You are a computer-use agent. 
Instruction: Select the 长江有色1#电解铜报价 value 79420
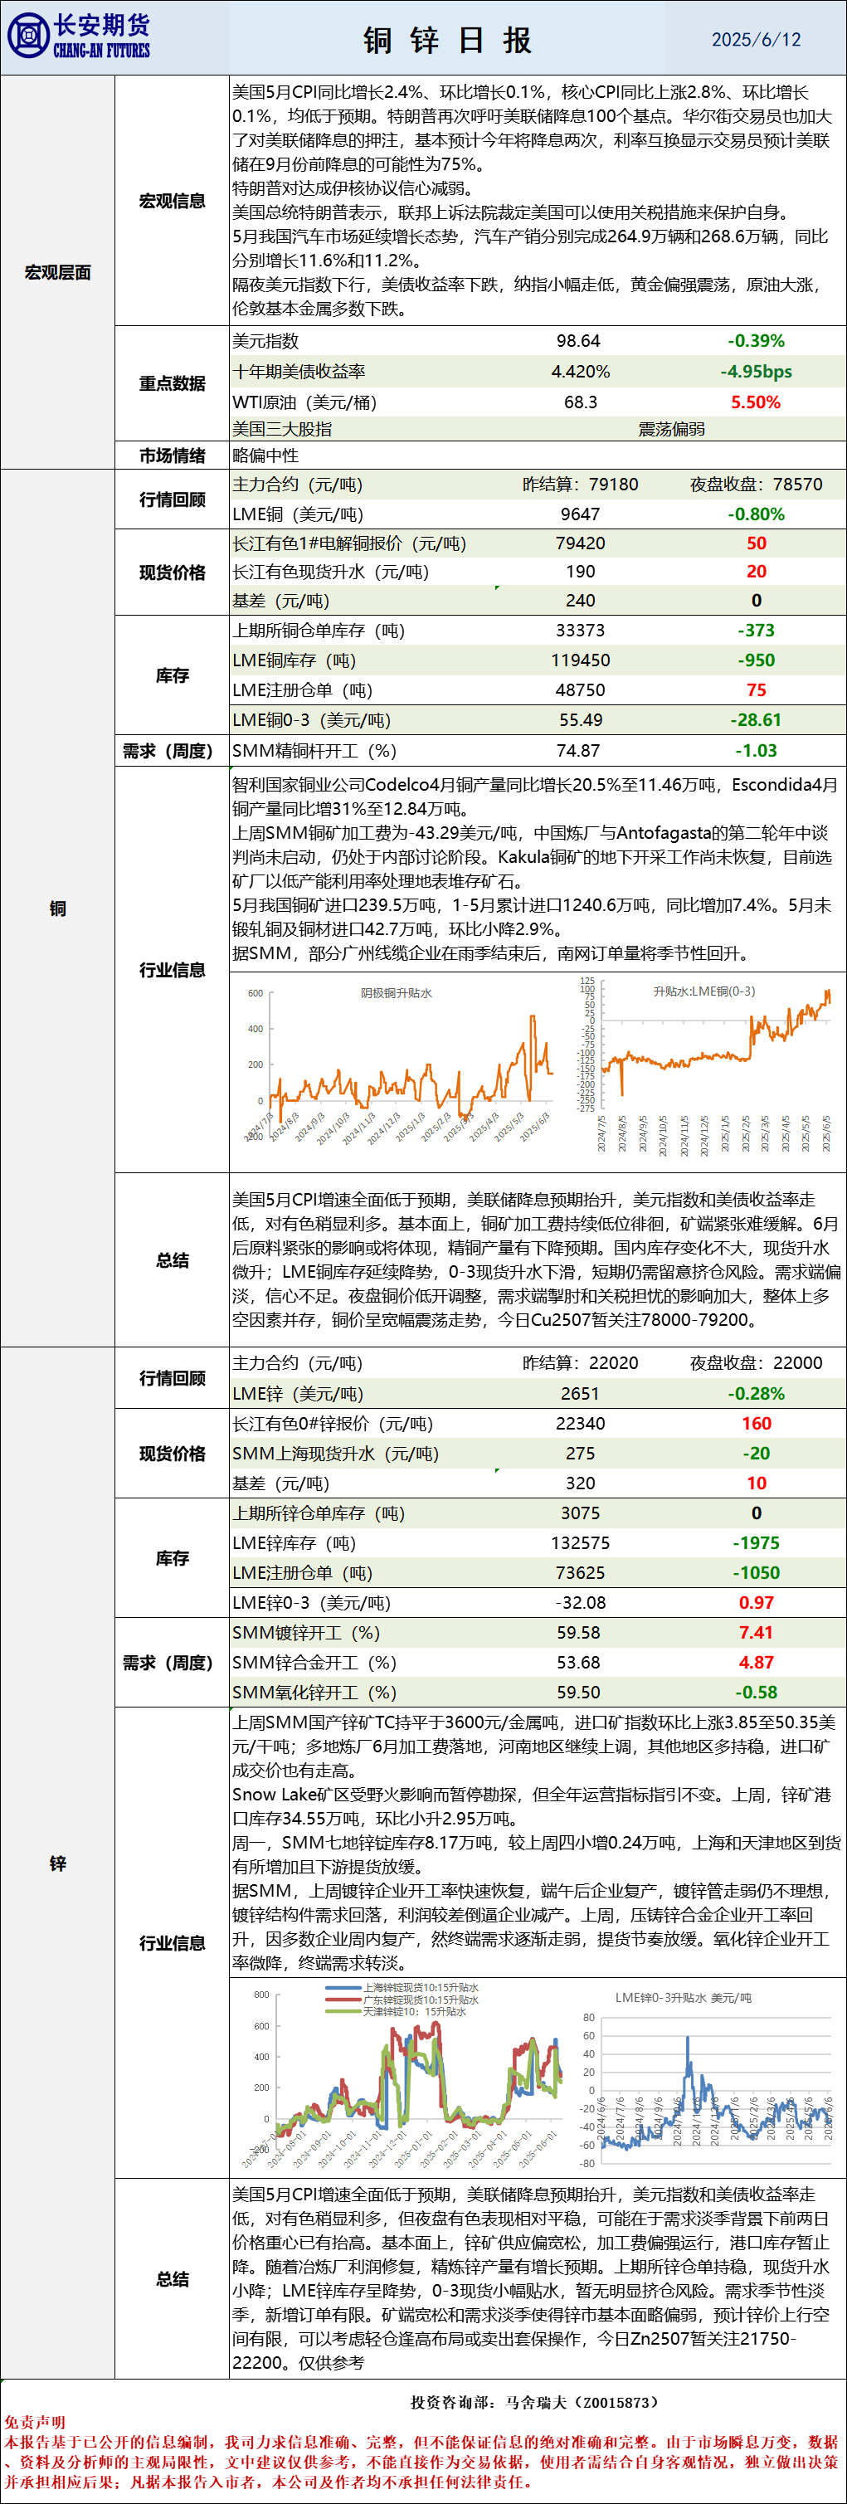[581, 543]
